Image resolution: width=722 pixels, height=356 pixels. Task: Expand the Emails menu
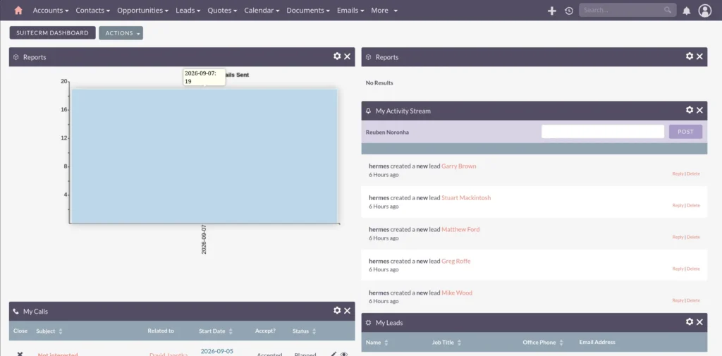pos(351,10)
